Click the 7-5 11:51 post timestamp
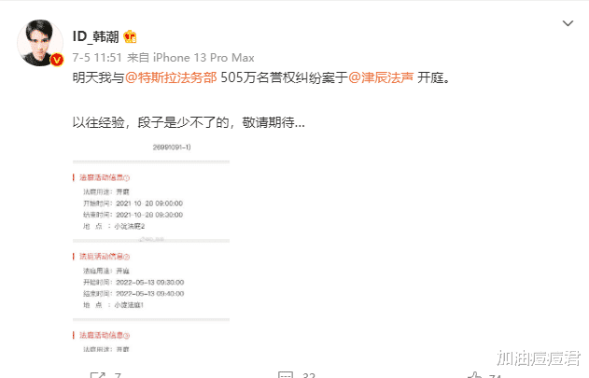 [97, 58]
